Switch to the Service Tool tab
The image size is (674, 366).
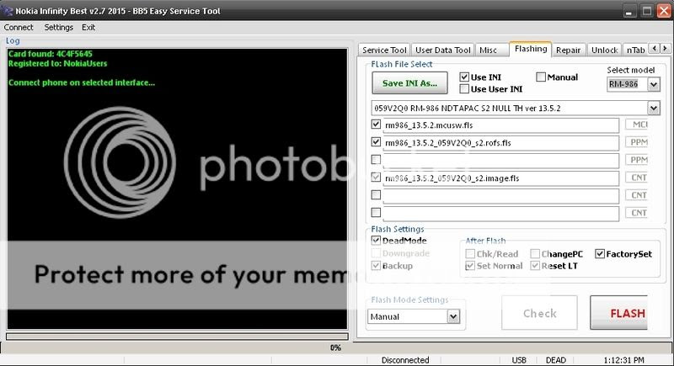pos(384,50)
